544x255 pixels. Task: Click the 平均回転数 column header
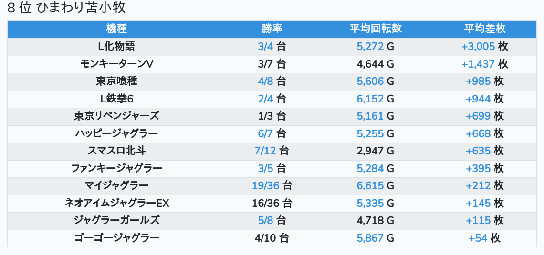coord(376,29)
